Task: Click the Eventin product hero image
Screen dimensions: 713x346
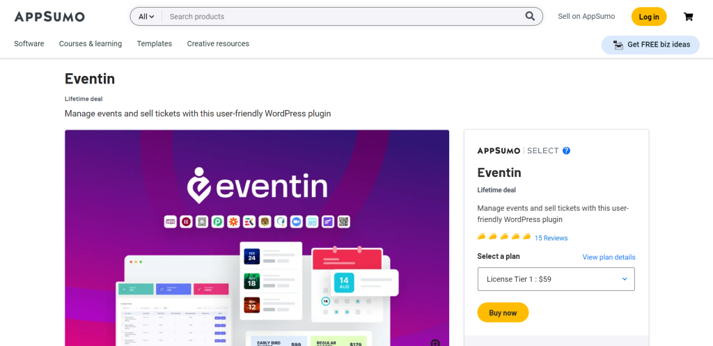Action: pyautogui.click(x=257, y=238)
